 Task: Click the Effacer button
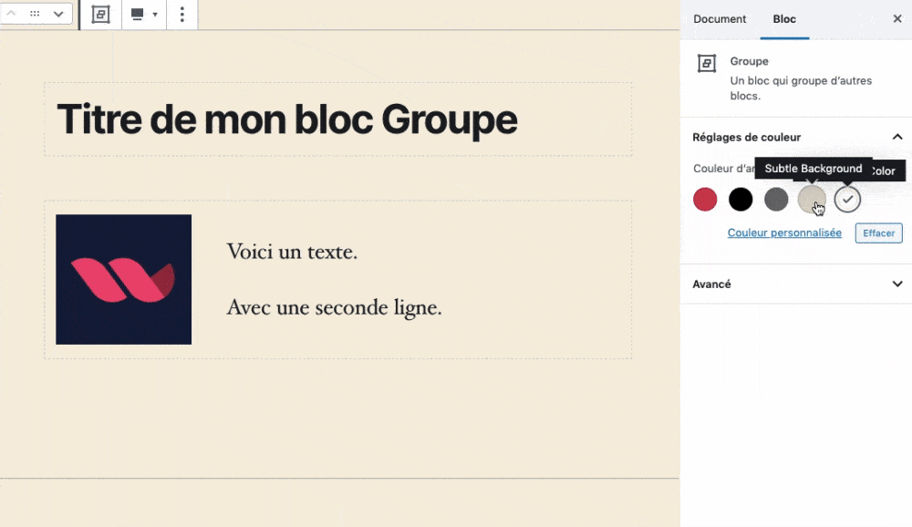[878, 233]
